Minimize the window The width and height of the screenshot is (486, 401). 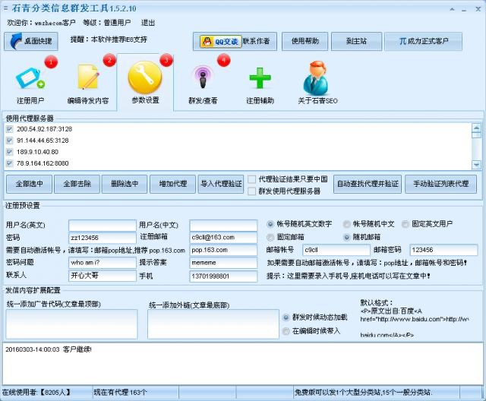click(x=464, y=9)
